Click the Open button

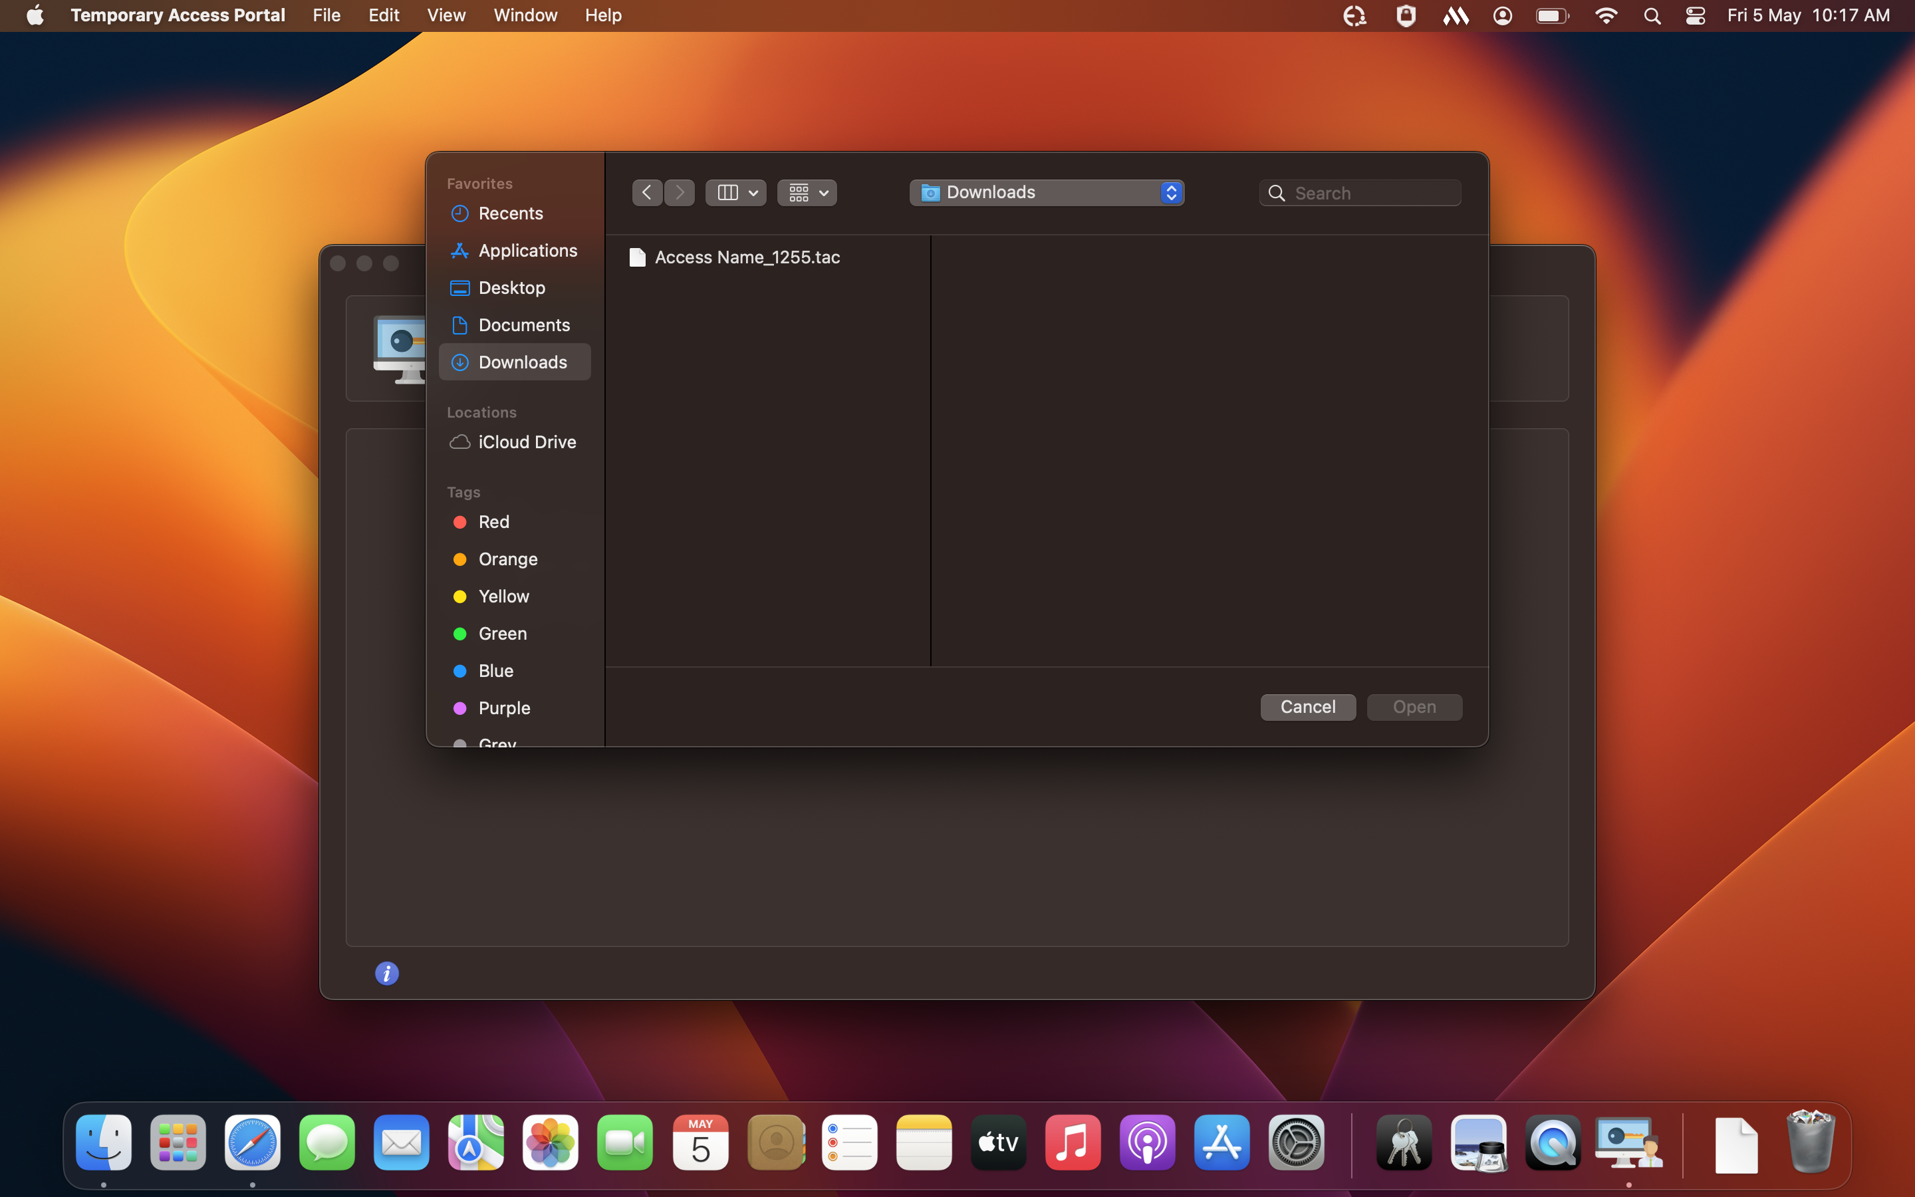(1414, 707)
